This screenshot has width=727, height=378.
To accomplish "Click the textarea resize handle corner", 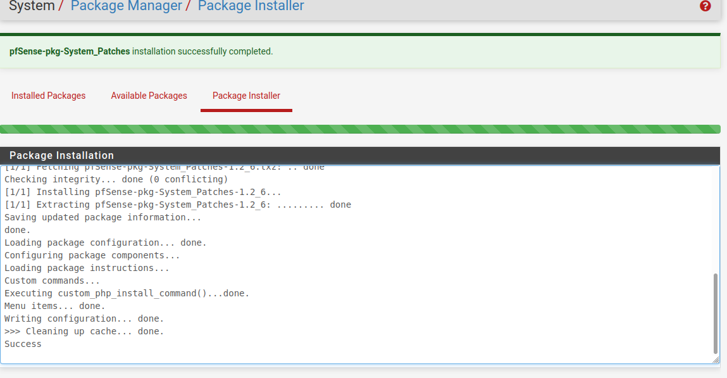I will [716, 360].
